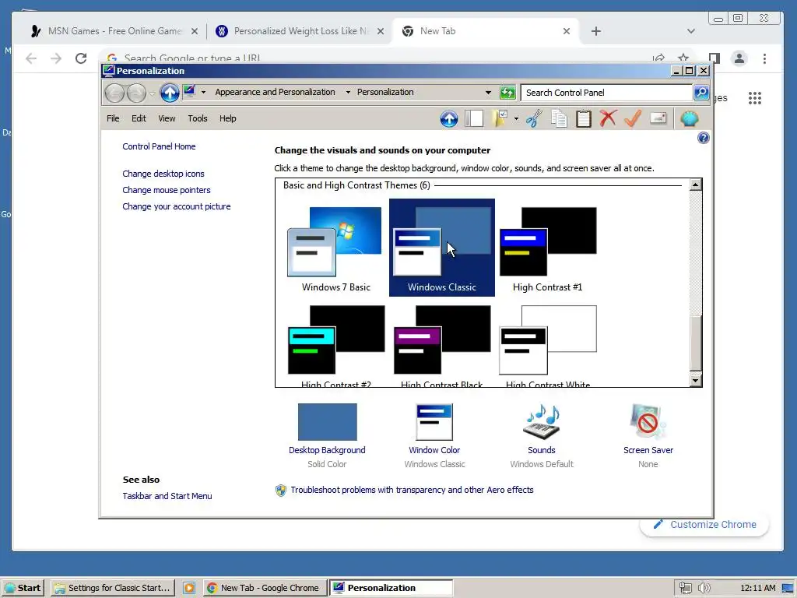Open Chrome's three-dot menu

pyautogui.click(x=764, y=58)
